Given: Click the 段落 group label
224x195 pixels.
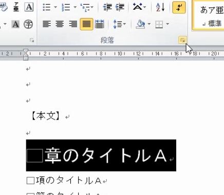Looking at the screenshot, I should (x=107, y=40).
